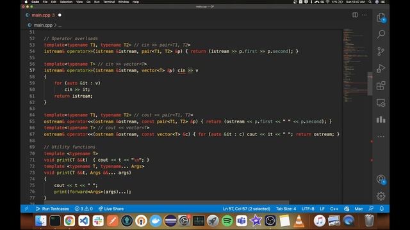Open the Terminal menu
410x230 pixels.
[109, 2]
